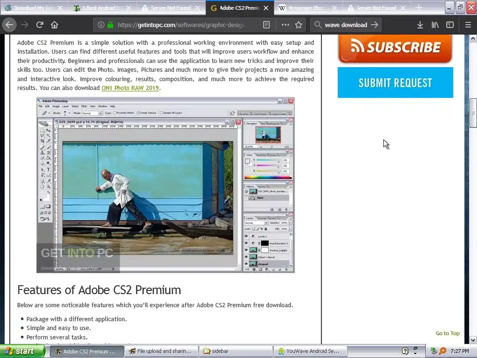Click the orange magnifier system tray icon
Viewport: 477px width, 358px height.
(x=443, y=351)
